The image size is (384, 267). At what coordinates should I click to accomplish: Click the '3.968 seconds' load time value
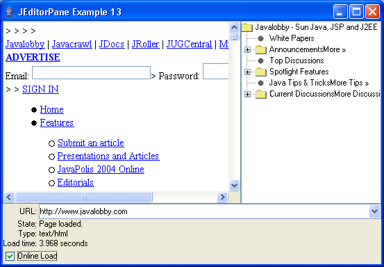tap(63, 243)
